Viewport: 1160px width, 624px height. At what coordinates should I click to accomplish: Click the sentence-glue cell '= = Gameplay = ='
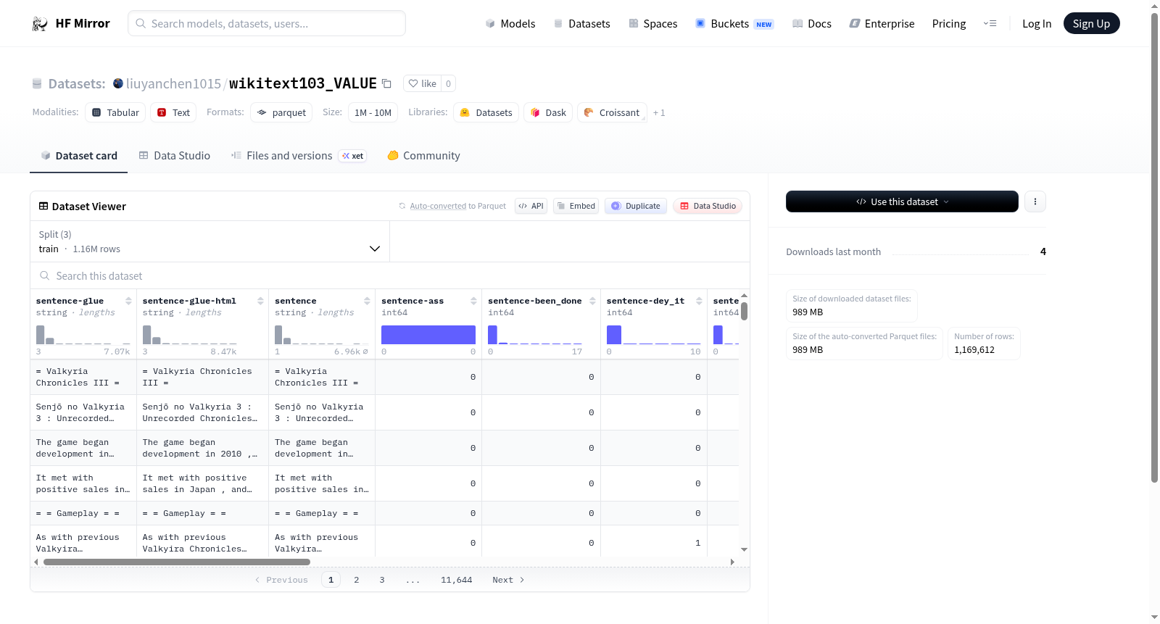tap(83, 513)
